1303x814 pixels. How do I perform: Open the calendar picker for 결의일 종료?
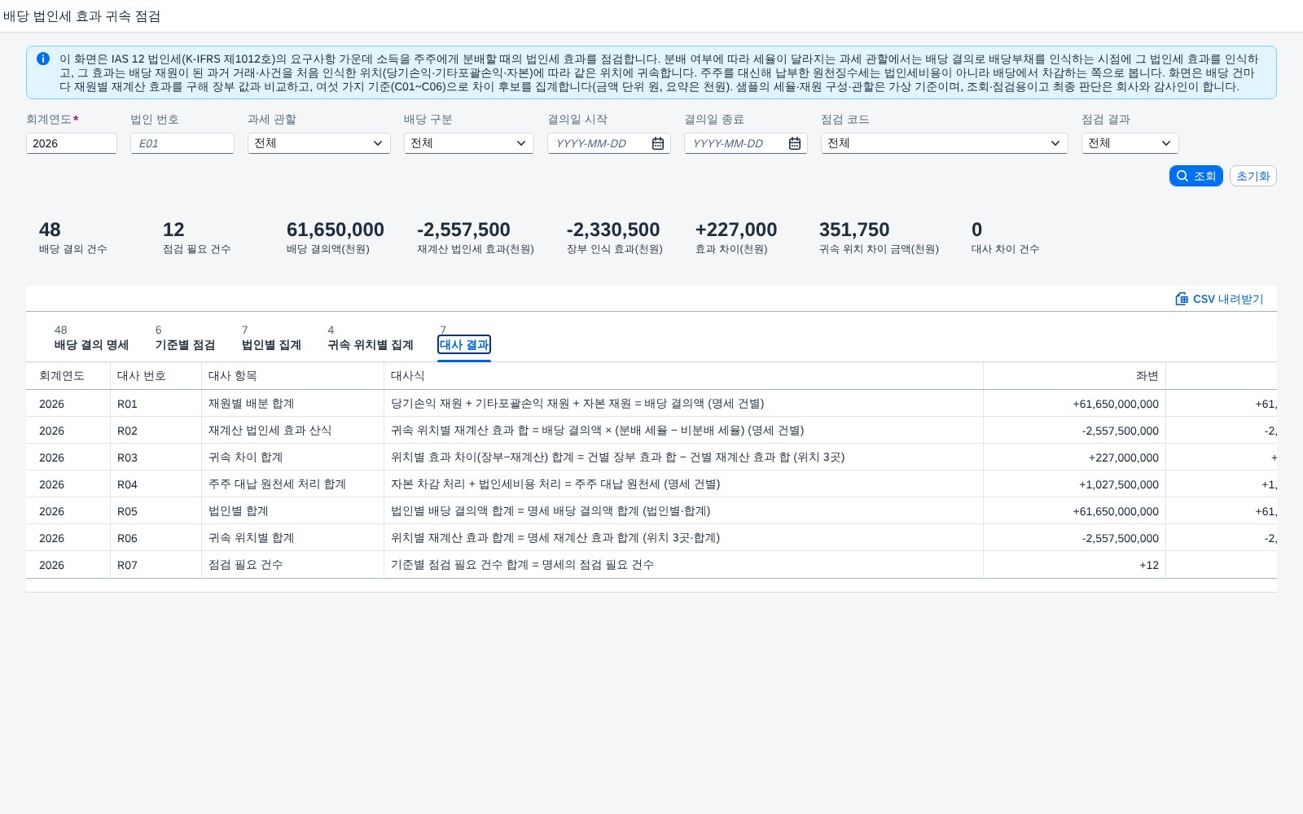click(x=795, y=143)
